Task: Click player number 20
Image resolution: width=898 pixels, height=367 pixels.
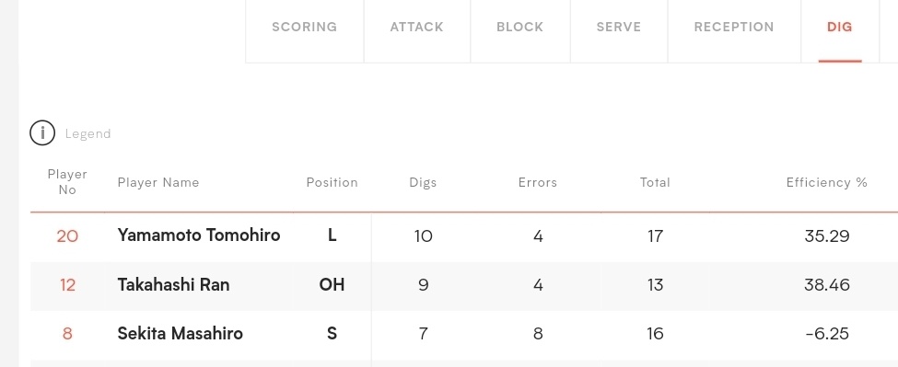Action: pyautogui.click(x=67, y=235)
